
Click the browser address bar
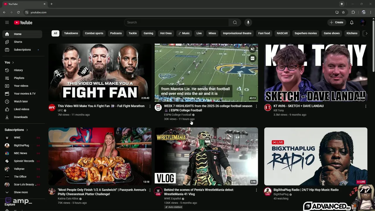click(179, 12)
